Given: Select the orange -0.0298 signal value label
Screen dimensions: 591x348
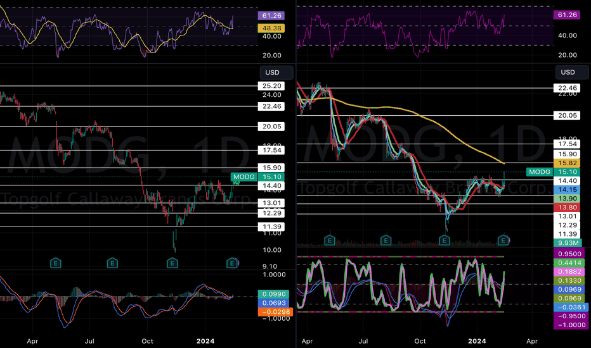Looking at the screenshot, I should 275,312.
